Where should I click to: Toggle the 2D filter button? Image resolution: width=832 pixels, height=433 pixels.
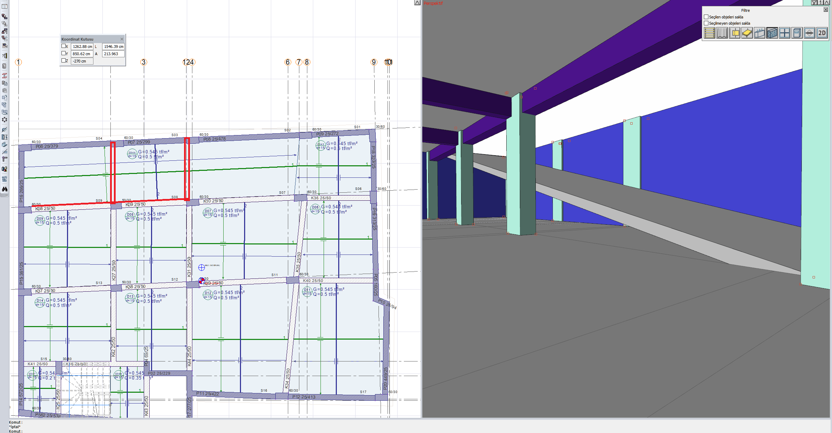[x=822, y=33]
